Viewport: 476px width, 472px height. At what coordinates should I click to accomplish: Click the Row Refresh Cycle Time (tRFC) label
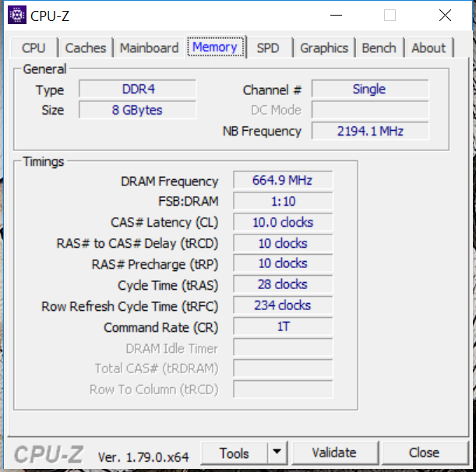pos(129,307)
